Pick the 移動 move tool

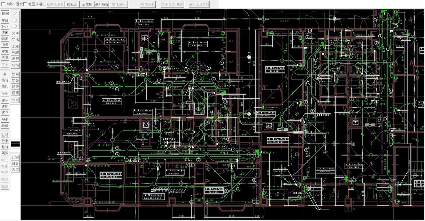(5, 58)
